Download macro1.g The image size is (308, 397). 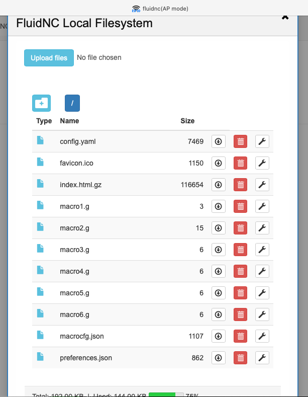tap(219, 206)
